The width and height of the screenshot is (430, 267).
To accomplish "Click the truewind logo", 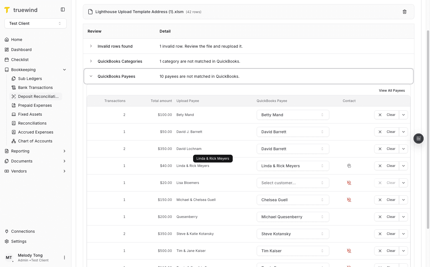I will coord(21,10).
